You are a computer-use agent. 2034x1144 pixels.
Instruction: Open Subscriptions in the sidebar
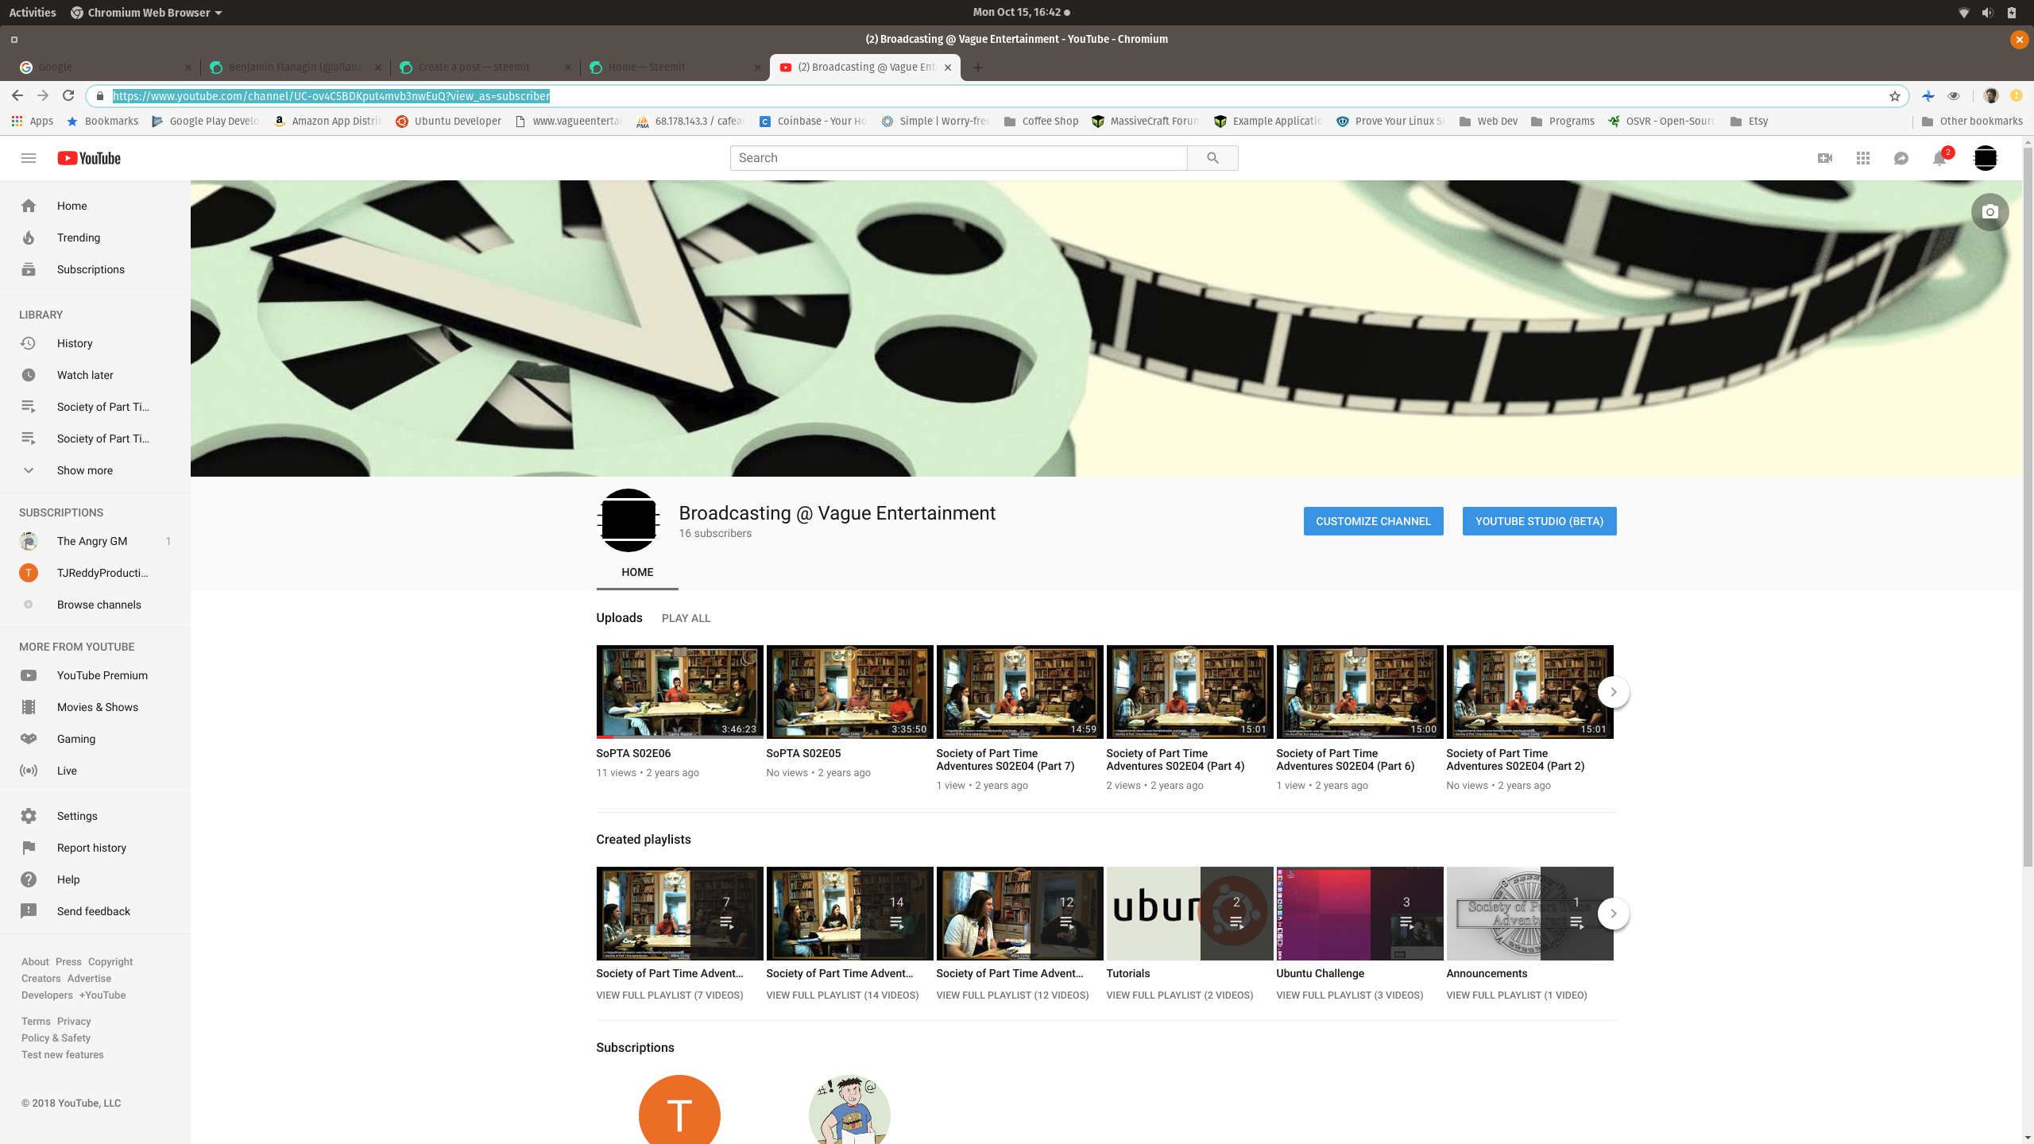click(95, 269)
